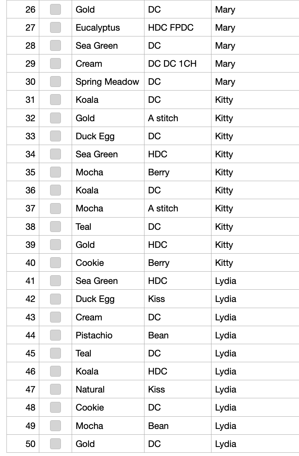The height and width of the screenshot is (456, 299).
Task: Select the Eucalyptus cell in row 27
Action: click(108, 27)
